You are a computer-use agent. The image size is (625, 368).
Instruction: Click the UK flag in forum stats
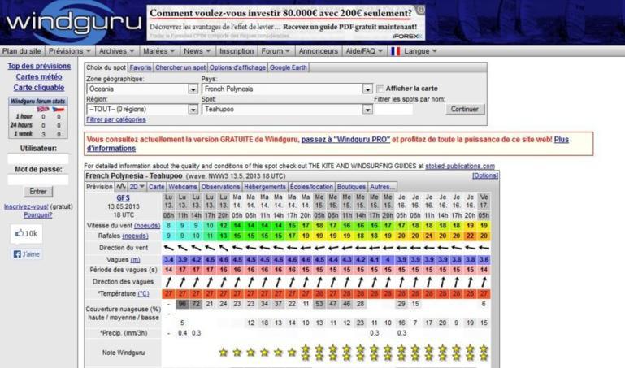pyautogui.click(x=42, y=109)
